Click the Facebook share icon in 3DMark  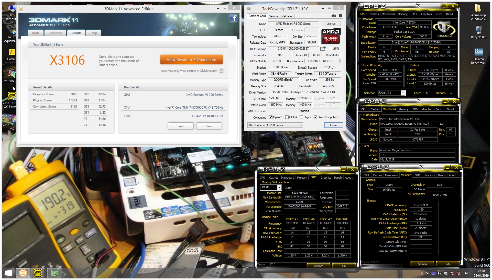[x=233, y=18]
